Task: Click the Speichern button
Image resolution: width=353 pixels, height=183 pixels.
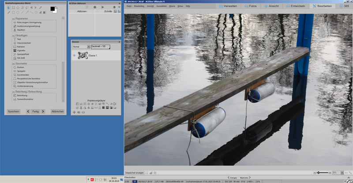Action: [13, 112]
